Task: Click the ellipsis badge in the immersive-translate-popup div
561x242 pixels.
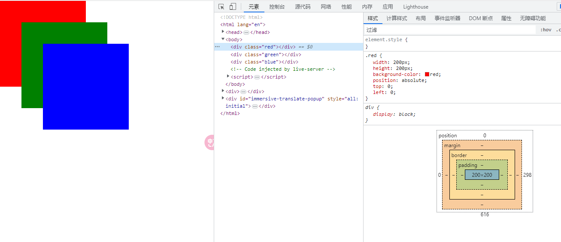Action: coord(255,106)
